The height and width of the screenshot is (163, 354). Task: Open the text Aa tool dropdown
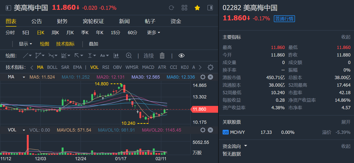[x=104, y=56]
